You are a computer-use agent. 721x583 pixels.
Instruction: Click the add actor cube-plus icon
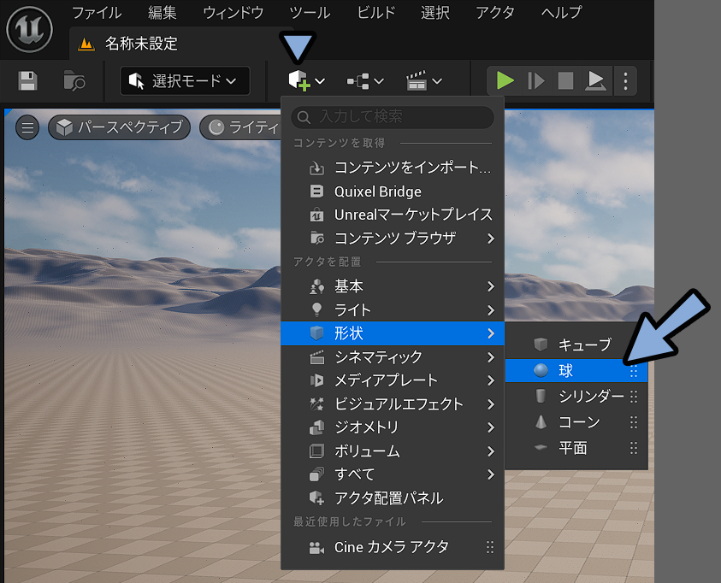298,81
